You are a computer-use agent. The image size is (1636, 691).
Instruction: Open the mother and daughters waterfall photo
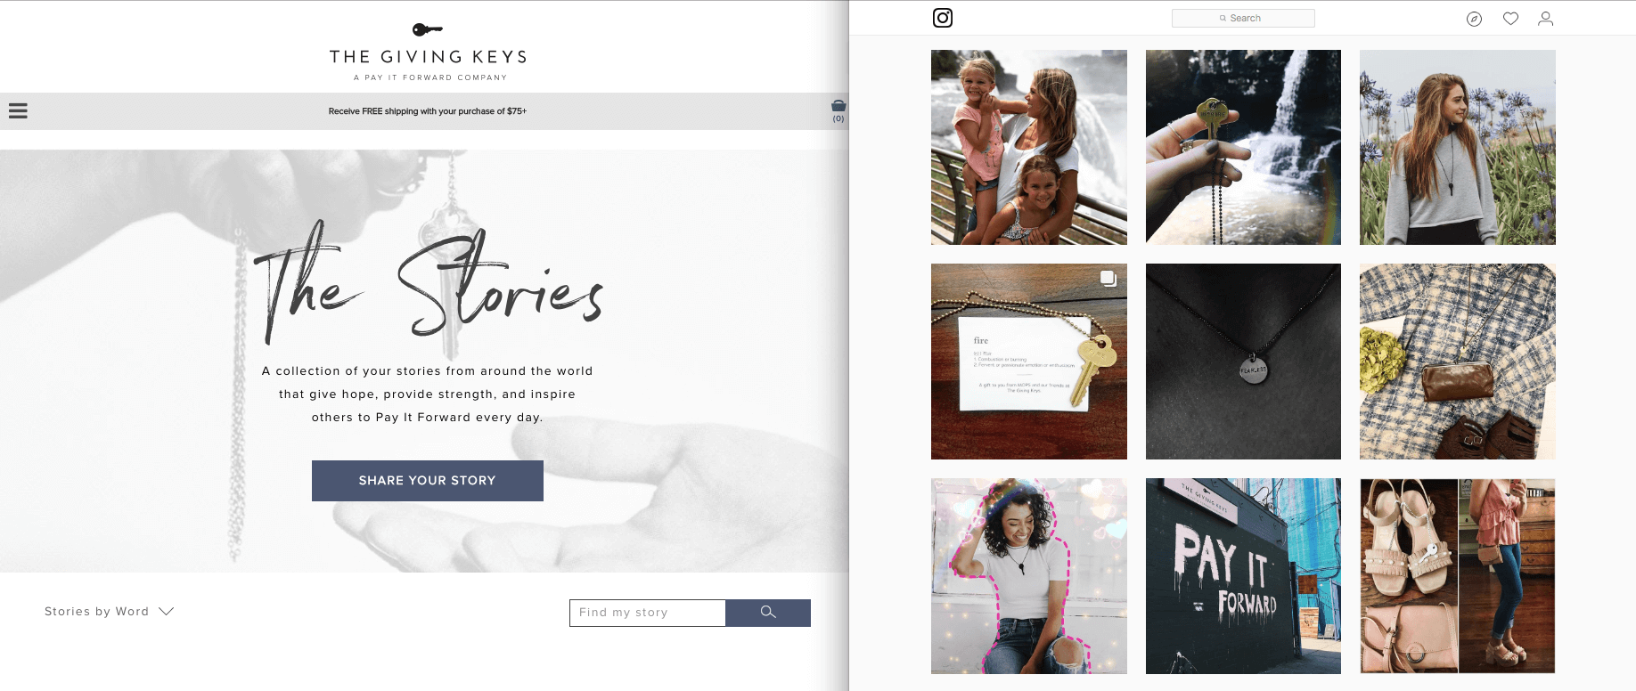1029,148
